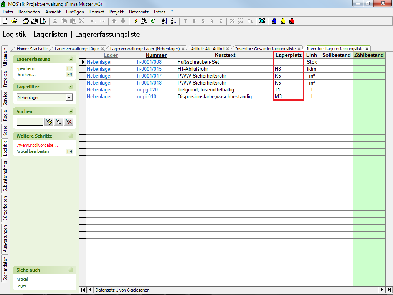The width and height of the screenshot is (393, 295).
Task: Click the Excel export toolbar icon
Action: (262, 21)
